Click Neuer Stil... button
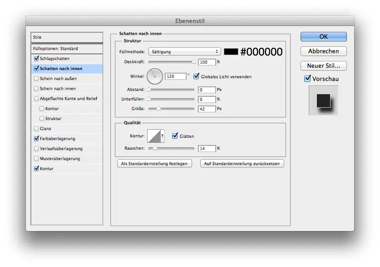The image size is (380, 267). click(323, 65)
